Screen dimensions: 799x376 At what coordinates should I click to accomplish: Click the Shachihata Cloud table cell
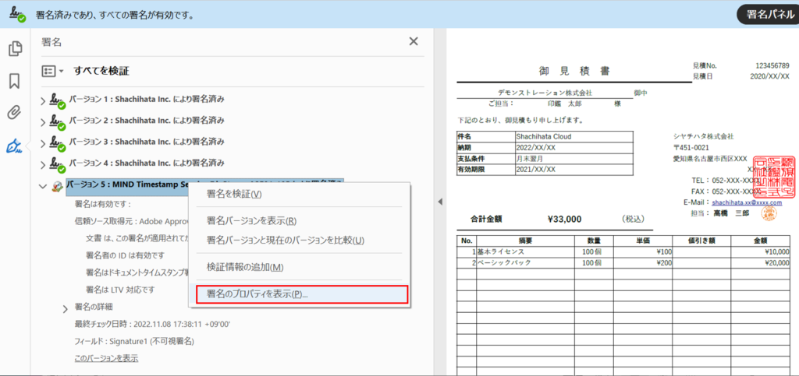tap(574, 136)
